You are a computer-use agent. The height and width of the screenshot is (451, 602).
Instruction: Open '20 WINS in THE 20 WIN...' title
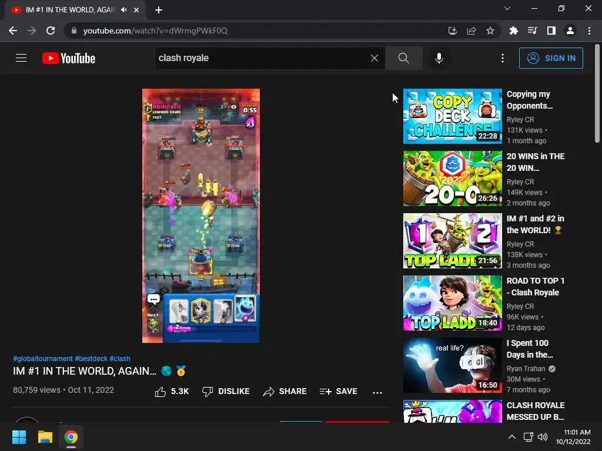(x=536, y=162)
